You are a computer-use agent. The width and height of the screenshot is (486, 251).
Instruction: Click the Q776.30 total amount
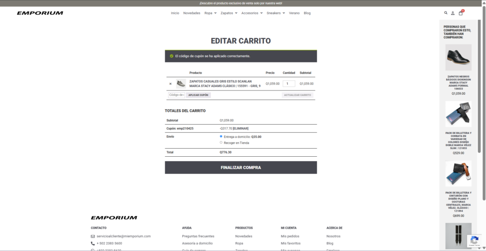(x=225, y=152)
